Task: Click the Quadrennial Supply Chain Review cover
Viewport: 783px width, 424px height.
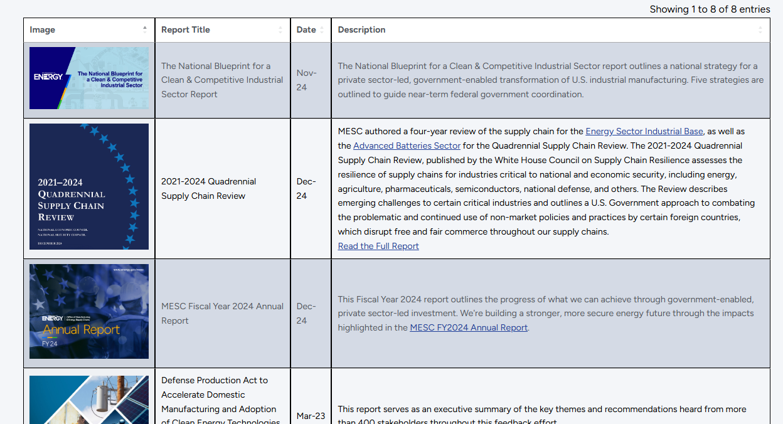Action: coord(89,186)
